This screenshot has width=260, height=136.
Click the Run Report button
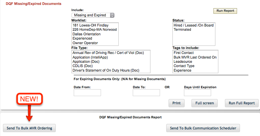(x=225, y=11)
